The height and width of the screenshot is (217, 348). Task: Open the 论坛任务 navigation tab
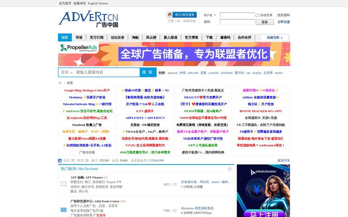pos(117,37)
